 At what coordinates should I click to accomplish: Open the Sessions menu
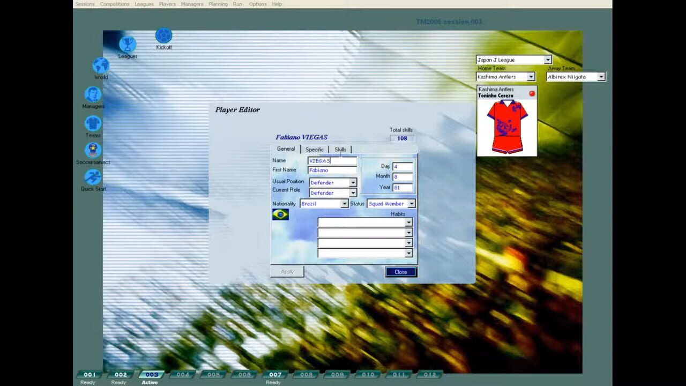point(85,4)
